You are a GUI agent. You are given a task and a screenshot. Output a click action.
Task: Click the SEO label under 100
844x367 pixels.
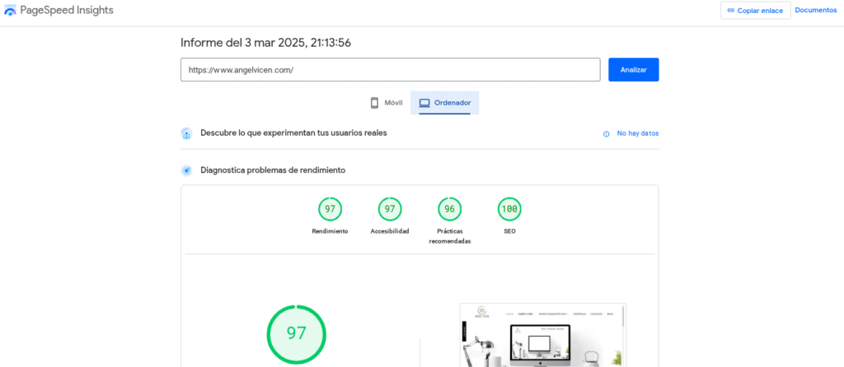pyautogui.click(x=509, y=231)
